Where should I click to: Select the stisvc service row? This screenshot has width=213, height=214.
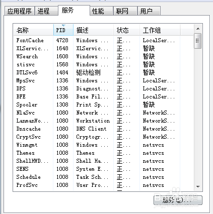pyautogui.click(x=103, y=64)
